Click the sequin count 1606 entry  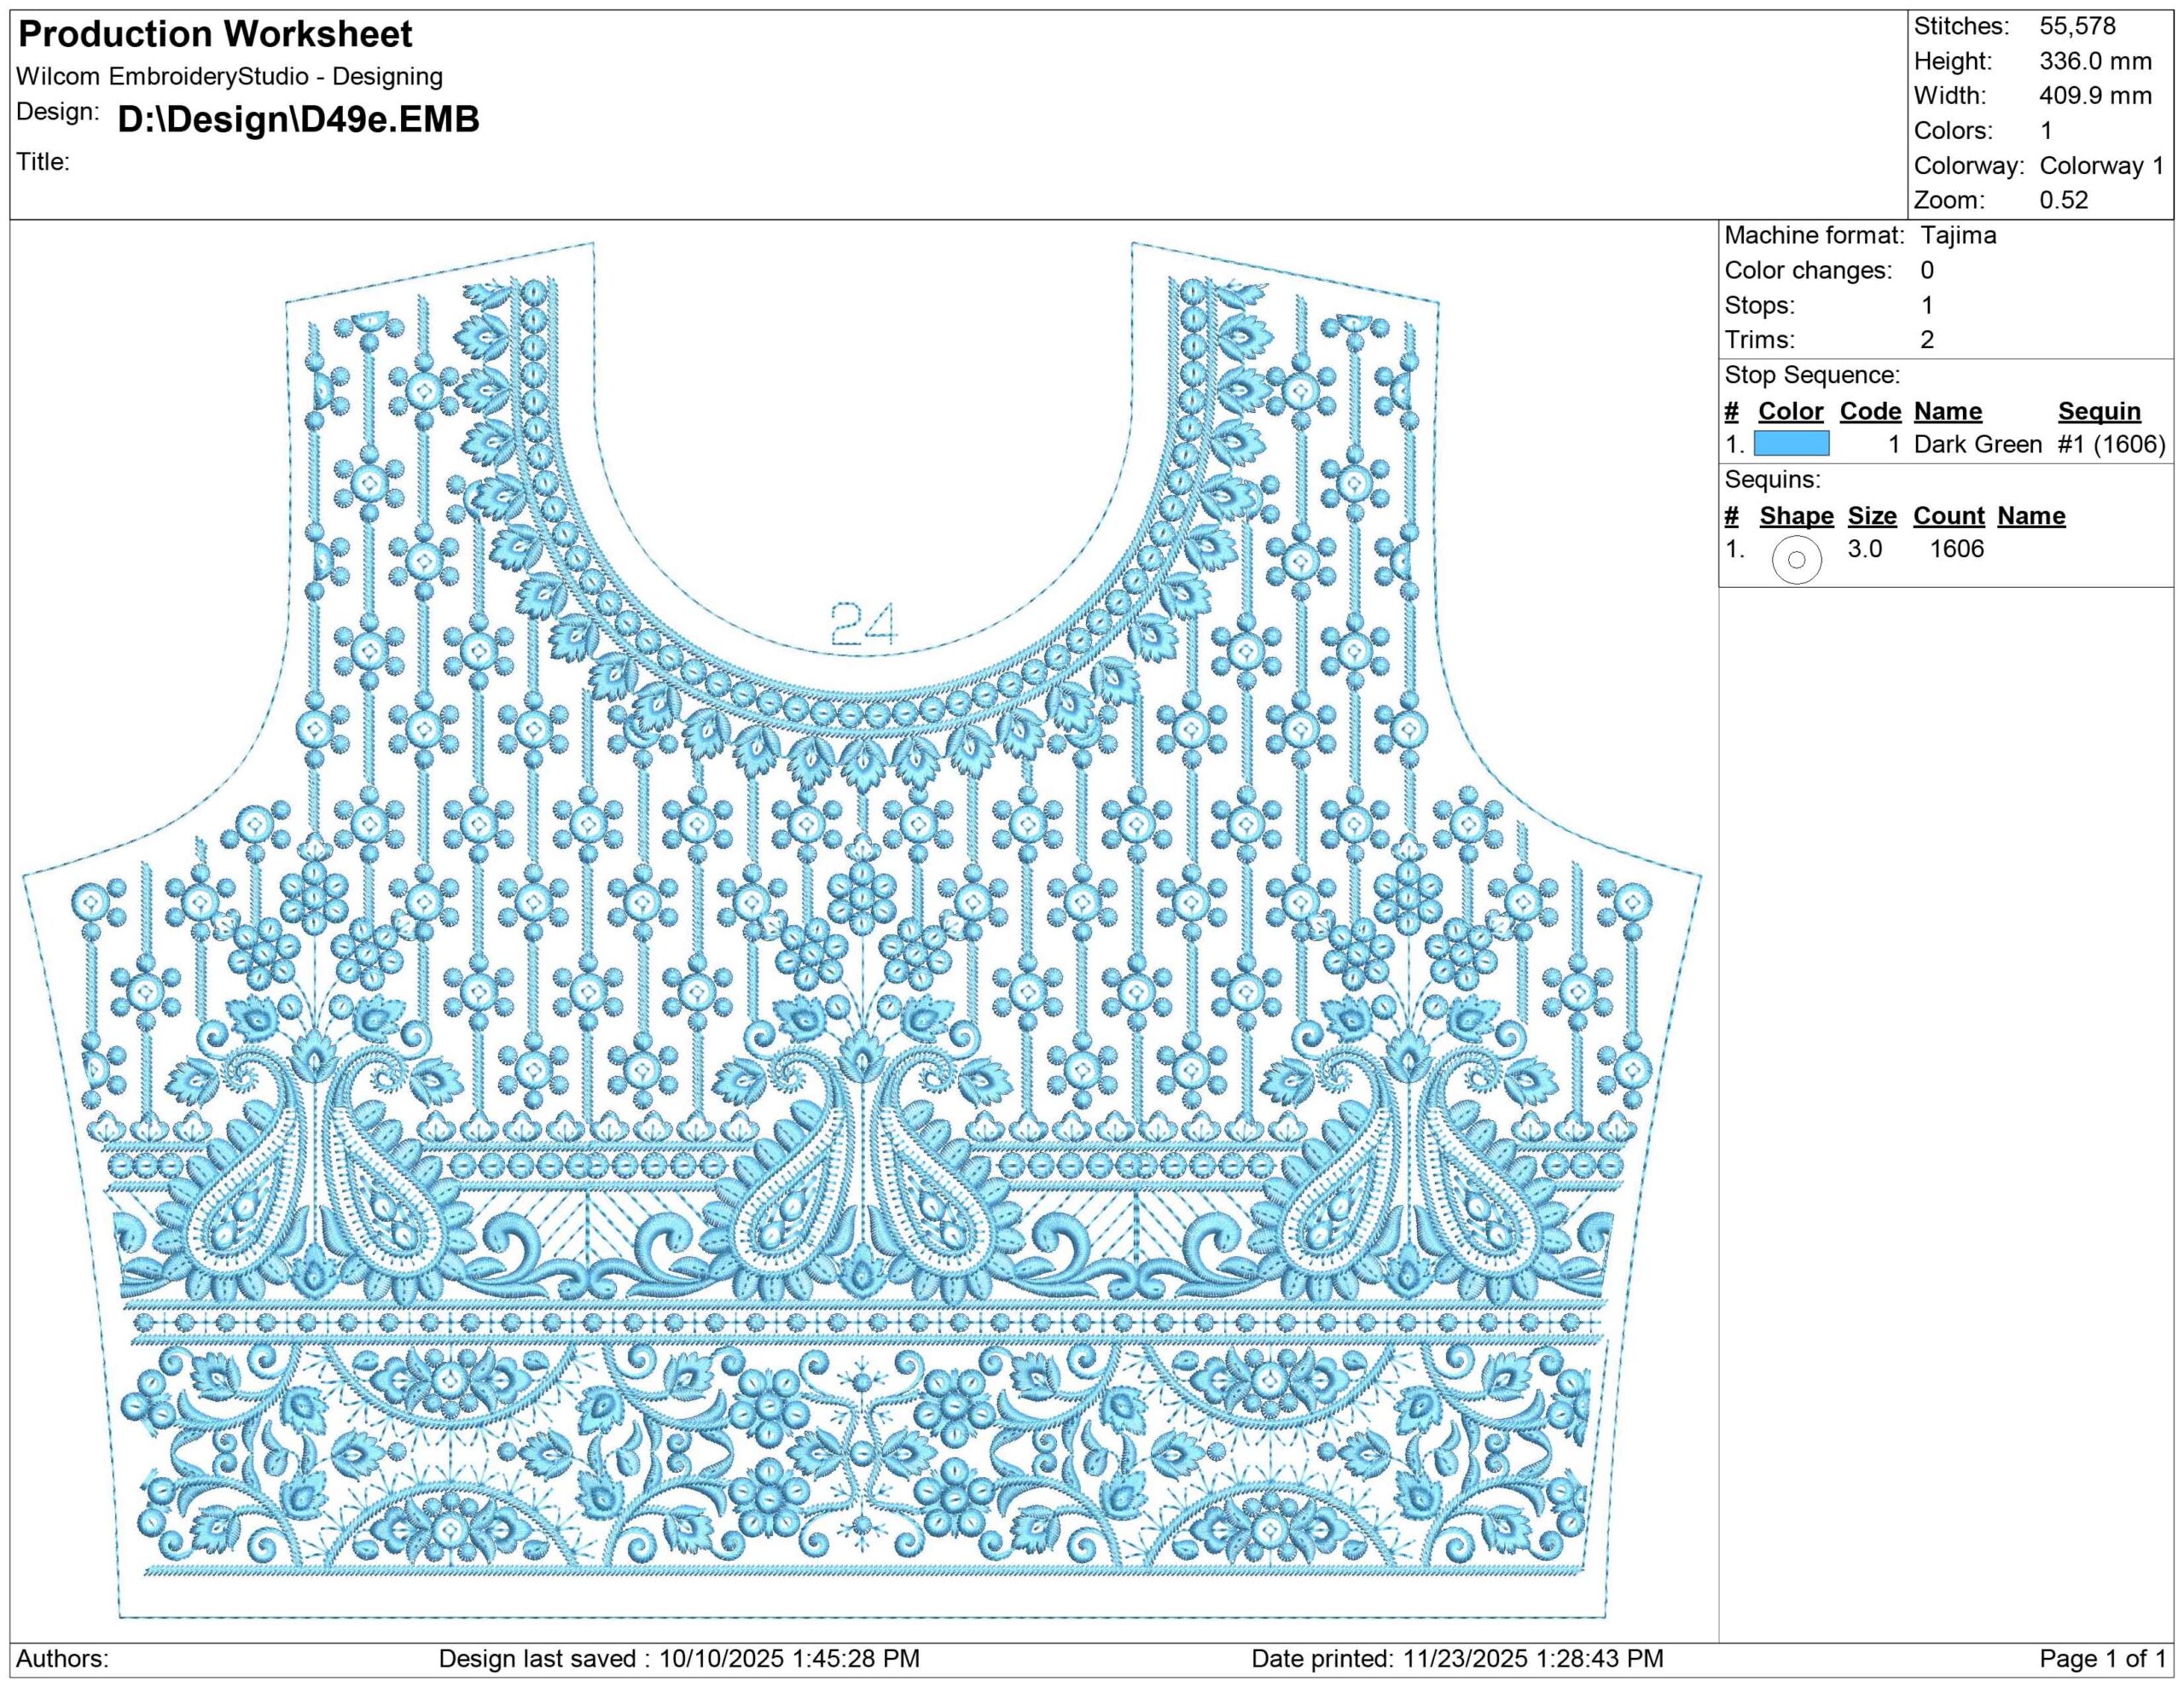click(1956, 549)
